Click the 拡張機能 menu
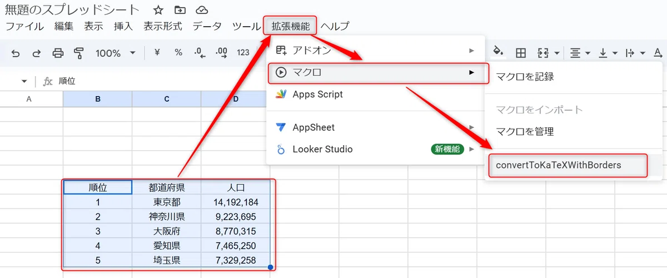Screen dimensions: 667x278 291,26
